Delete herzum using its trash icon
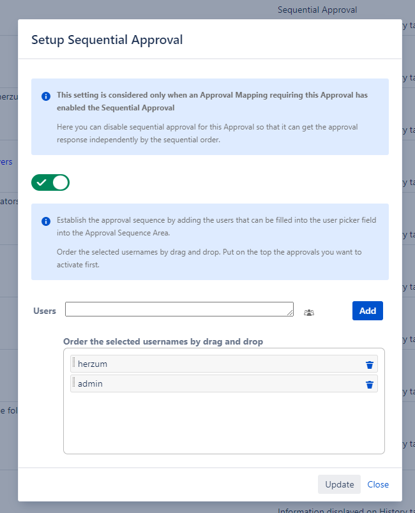 click(x=369, y=364)
